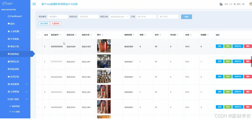Click the 居民 sidebar icon
This screenshot has width=252, height=120.
pyautogui.click(x=9, y=24)
